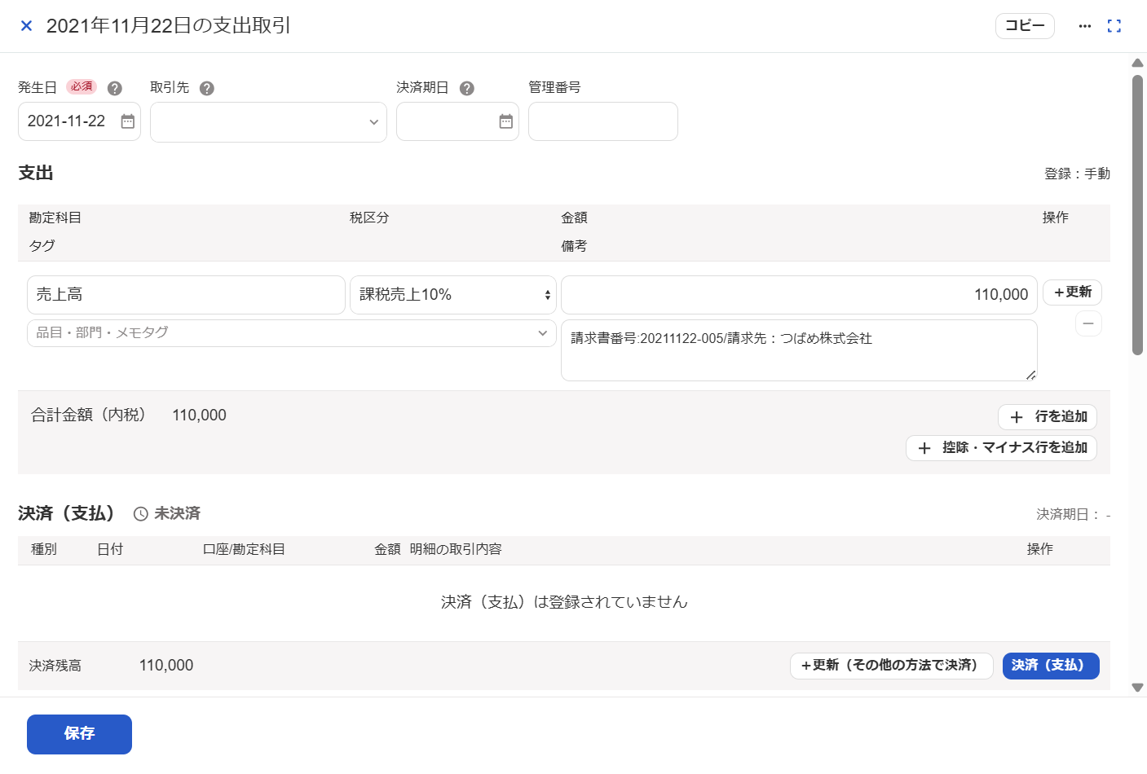Click the blue 決済（支払） button
This screenshot has width=1147, height=774.
point(1051,666)
